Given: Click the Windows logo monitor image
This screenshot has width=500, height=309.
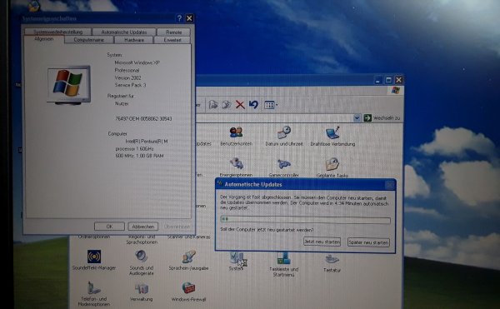Looking at the screenshot, I should (69, 85).
